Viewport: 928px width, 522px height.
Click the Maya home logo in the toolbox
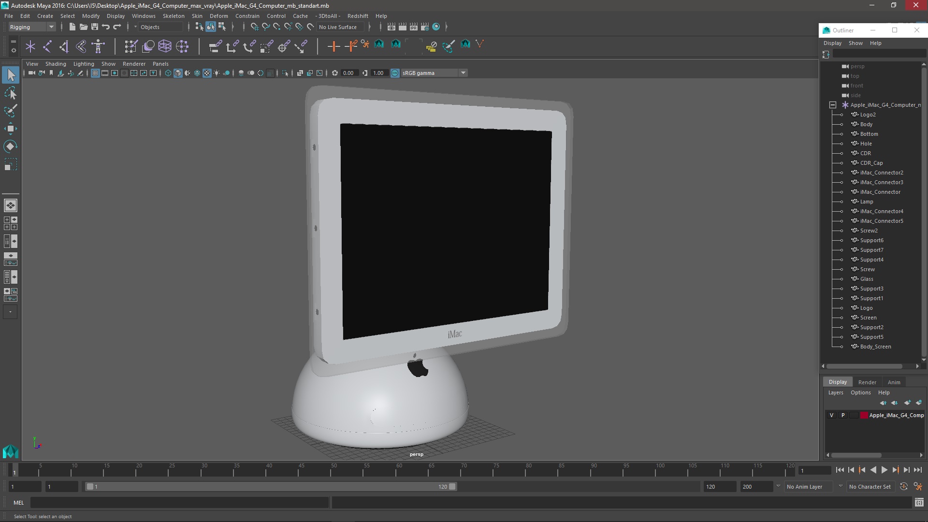(x=11, y=452)
